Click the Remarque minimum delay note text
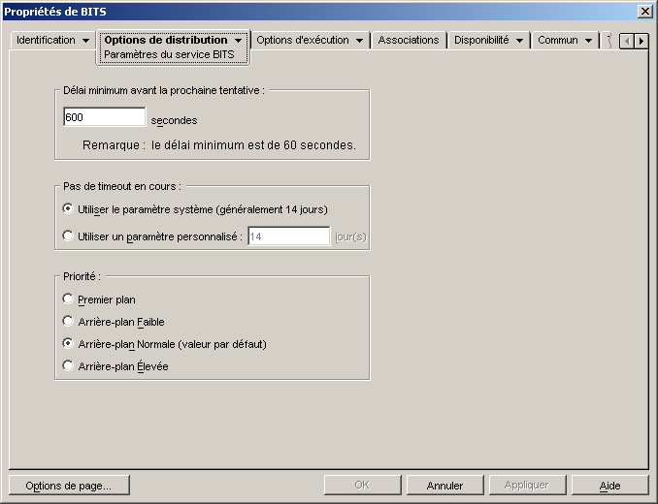The width and height of the screenshot is (658, 504). click(219, 145)
